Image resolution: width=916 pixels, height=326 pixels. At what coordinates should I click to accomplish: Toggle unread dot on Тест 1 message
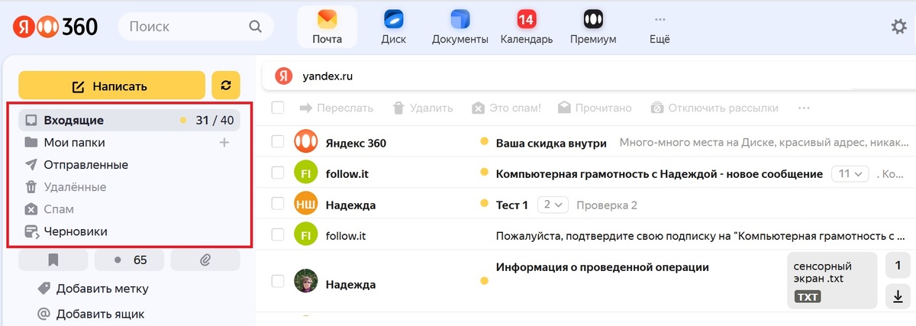coord(483,204)
